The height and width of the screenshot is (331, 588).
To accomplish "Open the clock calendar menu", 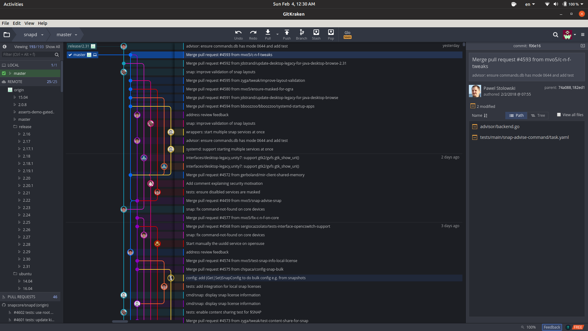I will pyautogui.click(x=294, y=4).
